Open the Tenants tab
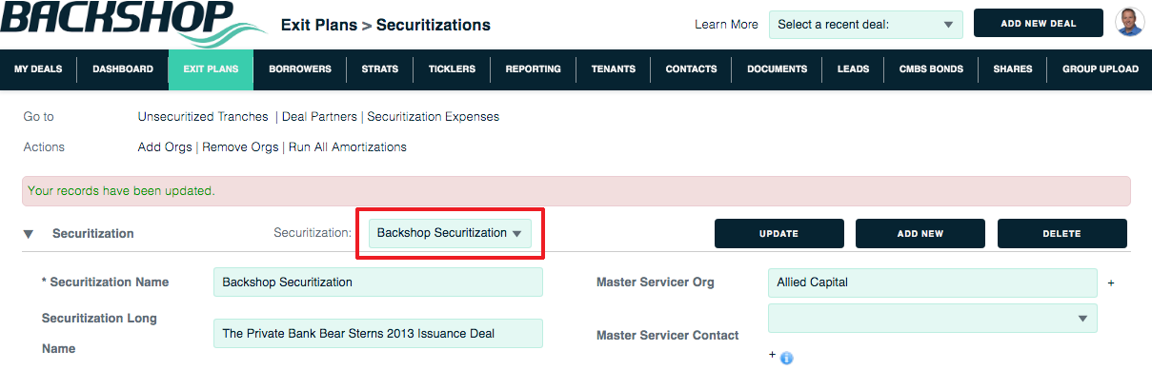 tap(614, 69)
